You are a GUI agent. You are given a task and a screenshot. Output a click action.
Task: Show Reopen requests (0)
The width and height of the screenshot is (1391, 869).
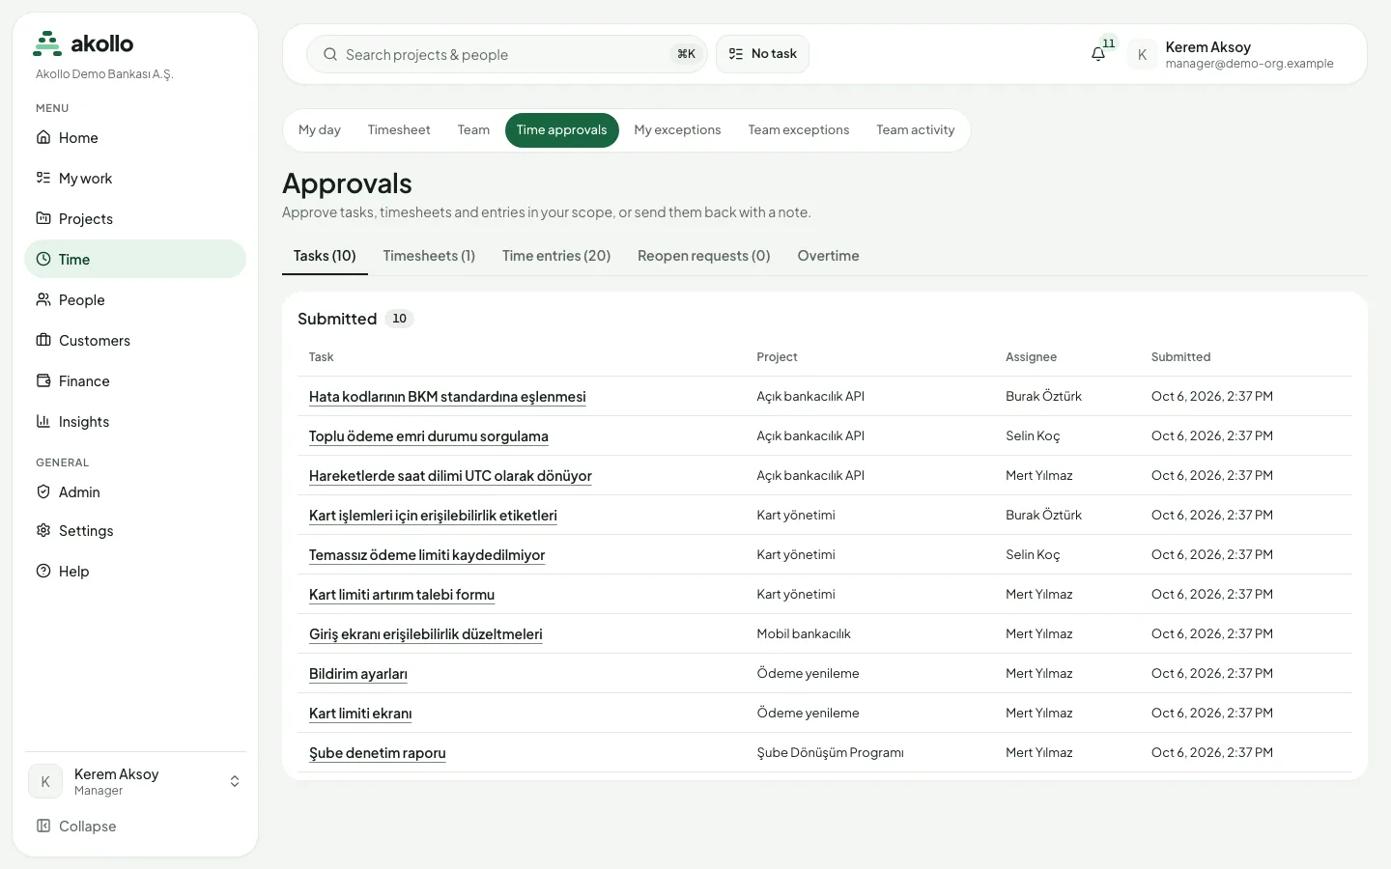pos(704,256)
